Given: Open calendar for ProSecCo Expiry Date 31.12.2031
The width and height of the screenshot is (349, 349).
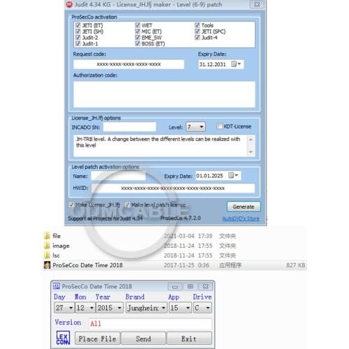Looking at the screenshot, I should [x=236, y=64].
